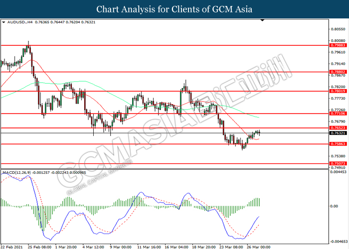The width and height of the screenshot is (349, 249).
Task: Click the 16 Mar 04:00 time label
Action: coord(176,247)
